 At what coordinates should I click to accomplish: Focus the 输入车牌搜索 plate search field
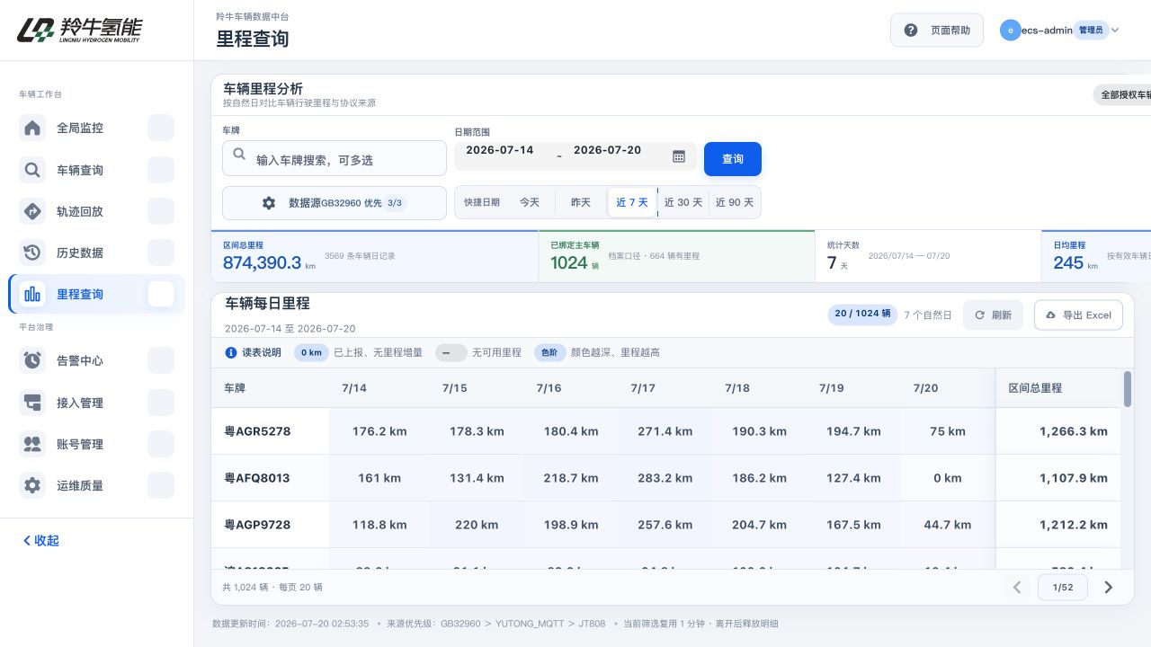(335, 158)
